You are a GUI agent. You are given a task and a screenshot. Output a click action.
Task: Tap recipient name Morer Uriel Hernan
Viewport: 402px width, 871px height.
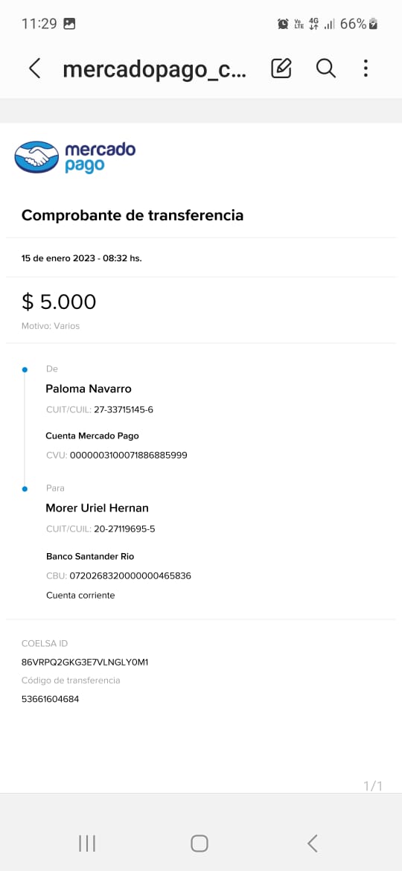click(x=98, y=508)
